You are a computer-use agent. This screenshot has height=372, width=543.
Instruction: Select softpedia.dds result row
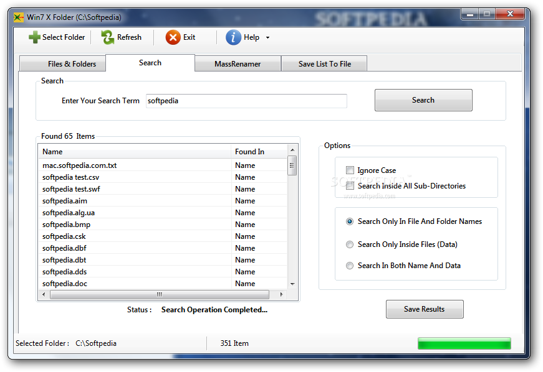click(x=163, y=272)
